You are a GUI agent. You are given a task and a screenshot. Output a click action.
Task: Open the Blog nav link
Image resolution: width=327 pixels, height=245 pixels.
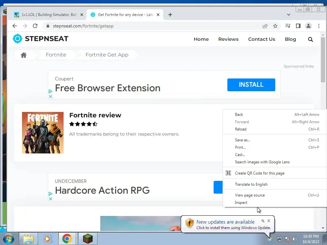pos(290,39)
